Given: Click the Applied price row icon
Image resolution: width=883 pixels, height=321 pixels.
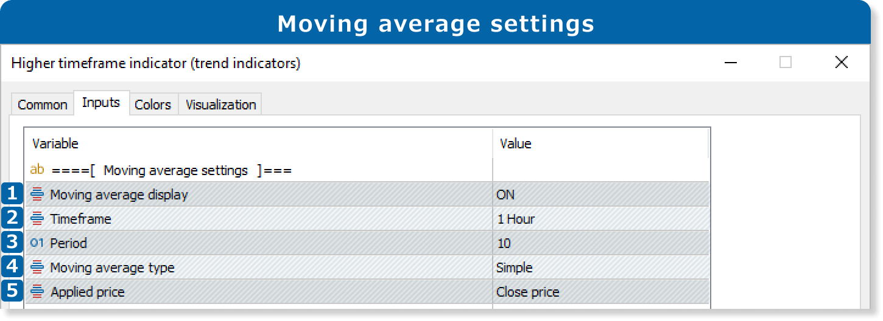Looking at the screenshot, I should click(37, 292).
